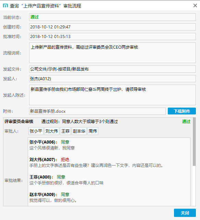
Task: Click inside the 流程说明 text area
Action: coord(112,53)
